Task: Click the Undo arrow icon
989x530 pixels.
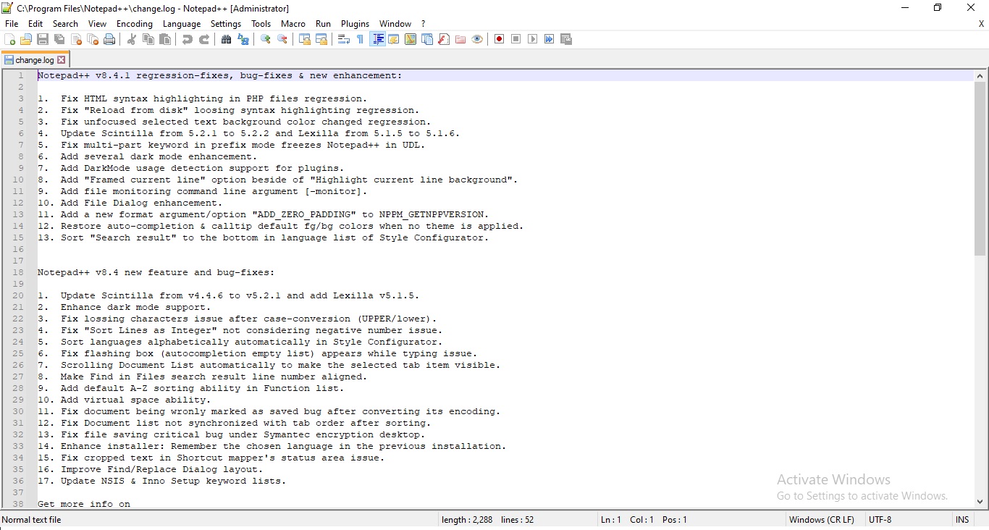Action: point(187,39)
